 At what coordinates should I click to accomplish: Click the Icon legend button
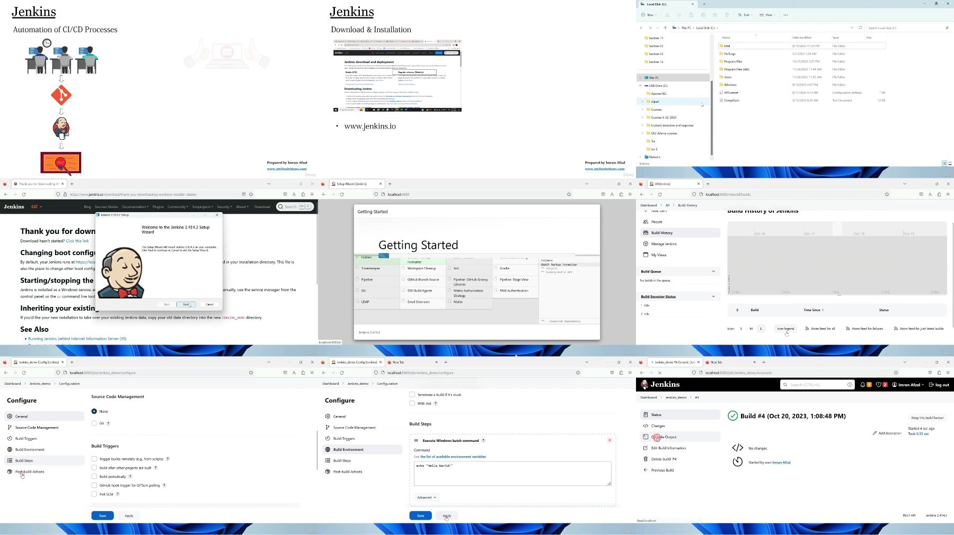(785, 329)
